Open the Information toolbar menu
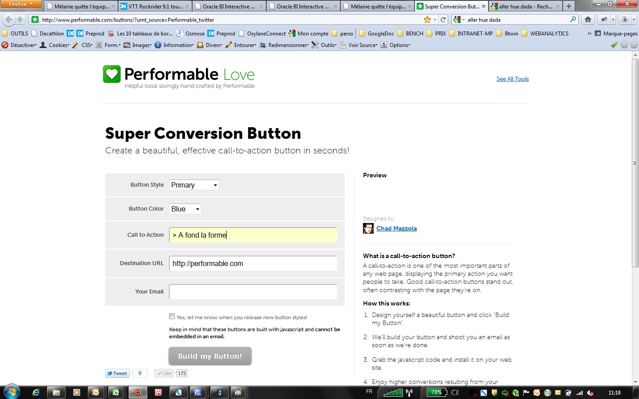639x399 pixels. (x=174, y=45)
